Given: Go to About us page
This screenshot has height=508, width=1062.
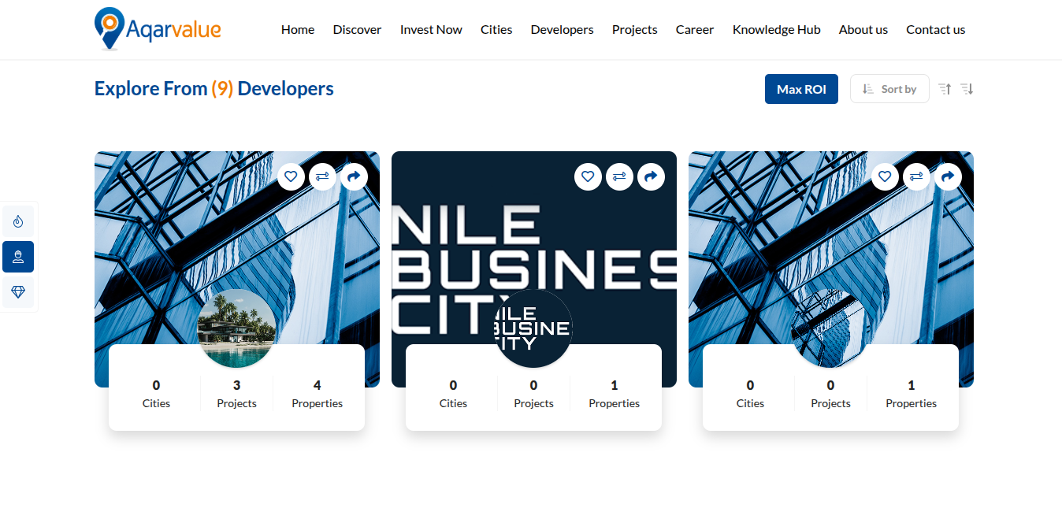Looking at the screenshot, I should (863, 30).
